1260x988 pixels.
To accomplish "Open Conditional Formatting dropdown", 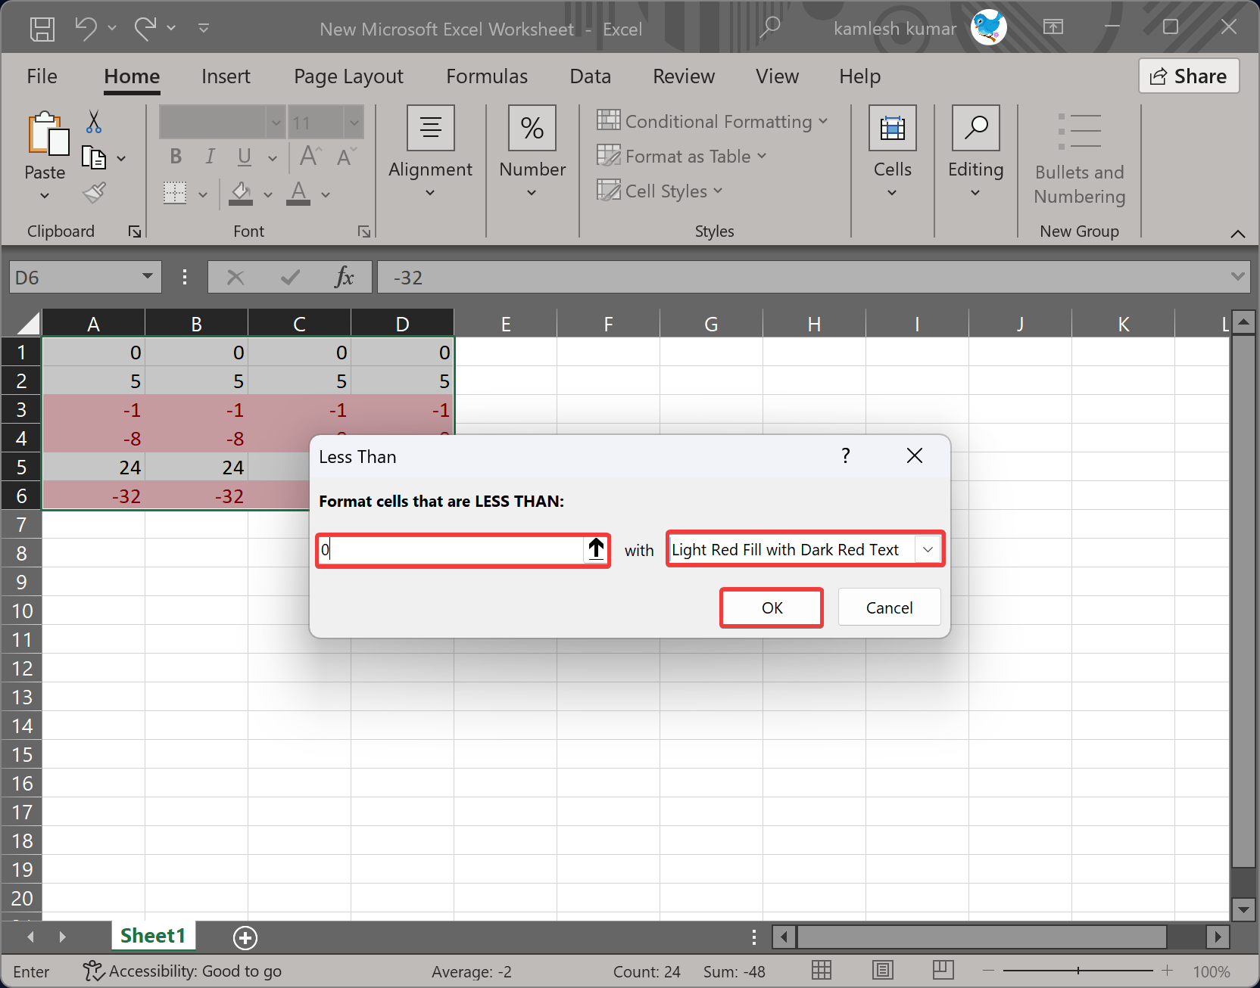I will (x=713, y=121).
